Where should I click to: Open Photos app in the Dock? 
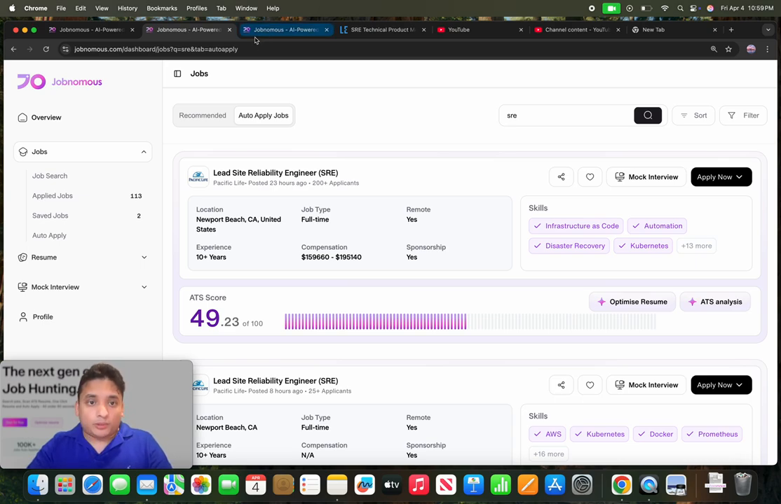201,484
